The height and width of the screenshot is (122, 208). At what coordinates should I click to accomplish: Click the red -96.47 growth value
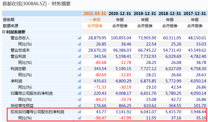pyautogui.click(x=100, y=118)
